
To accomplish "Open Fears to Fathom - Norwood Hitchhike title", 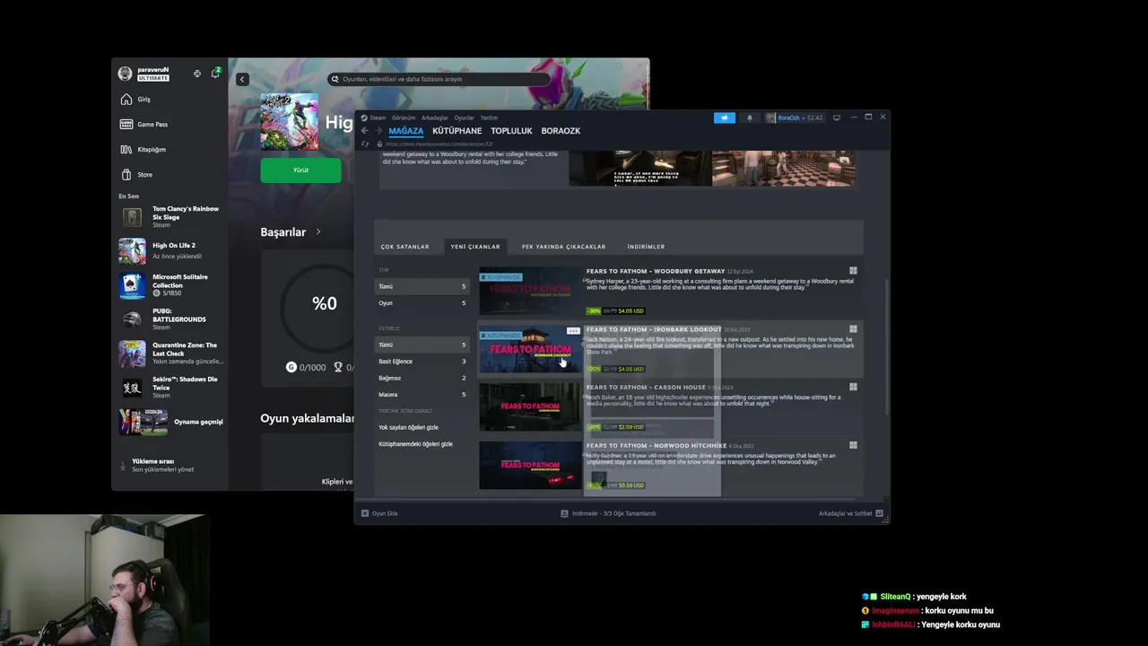I will point(657,446).
